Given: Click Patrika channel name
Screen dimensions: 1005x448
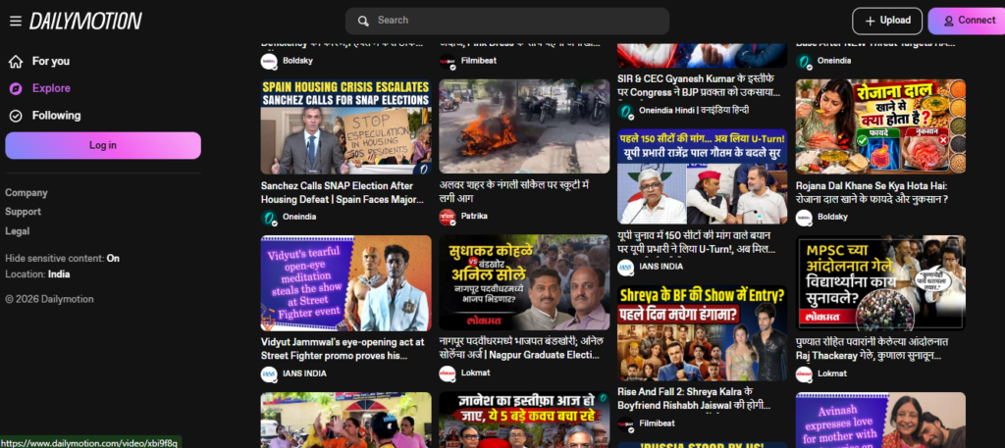Looking at the screenshot, I should pos(474,217).
